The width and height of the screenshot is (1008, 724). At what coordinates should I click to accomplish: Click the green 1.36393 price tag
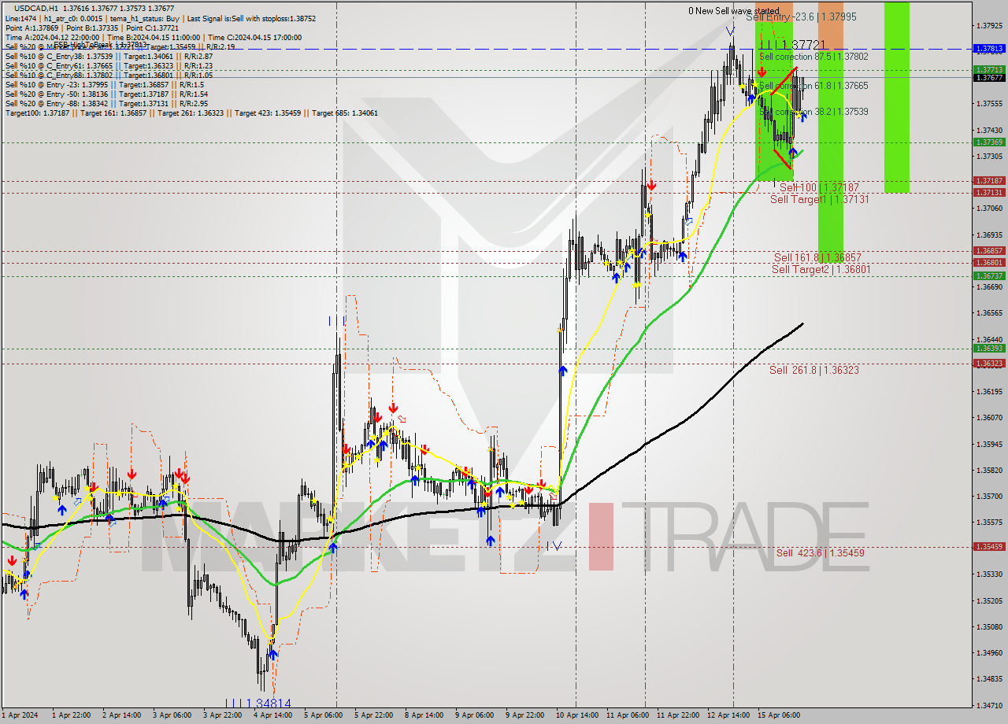[990, 349]
